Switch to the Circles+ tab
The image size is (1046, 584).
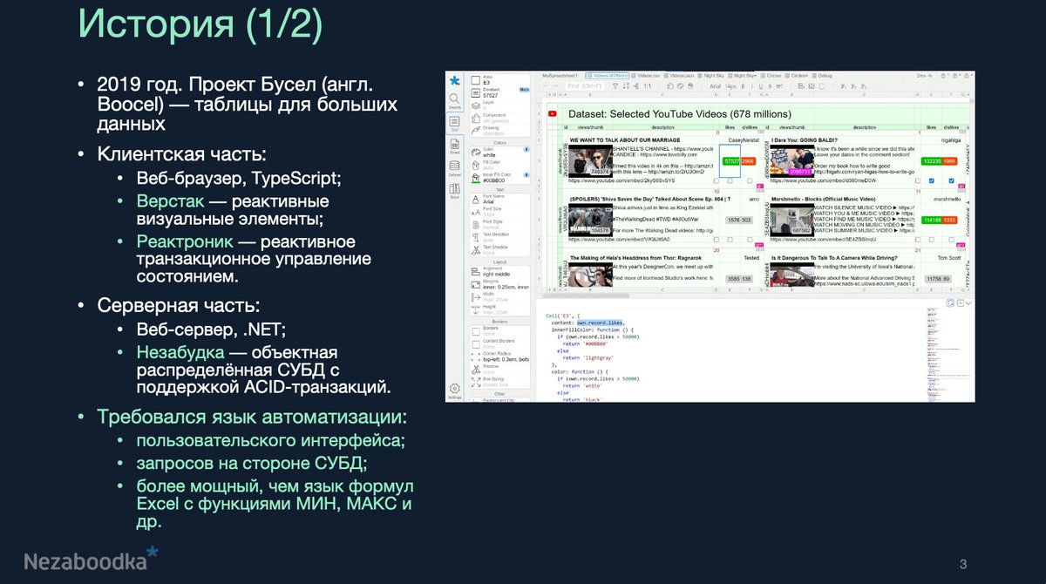click(x=797, y=76)
